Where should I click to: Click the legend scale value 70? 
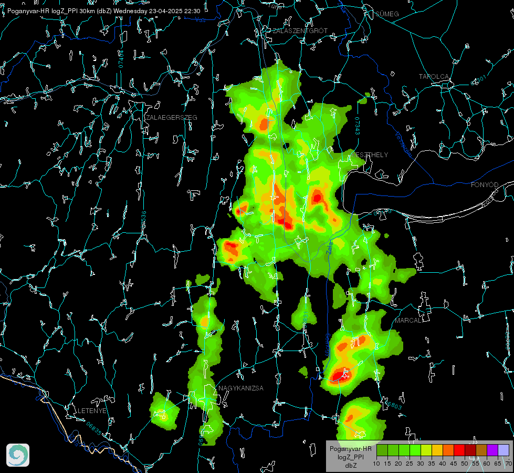point(508,464)
